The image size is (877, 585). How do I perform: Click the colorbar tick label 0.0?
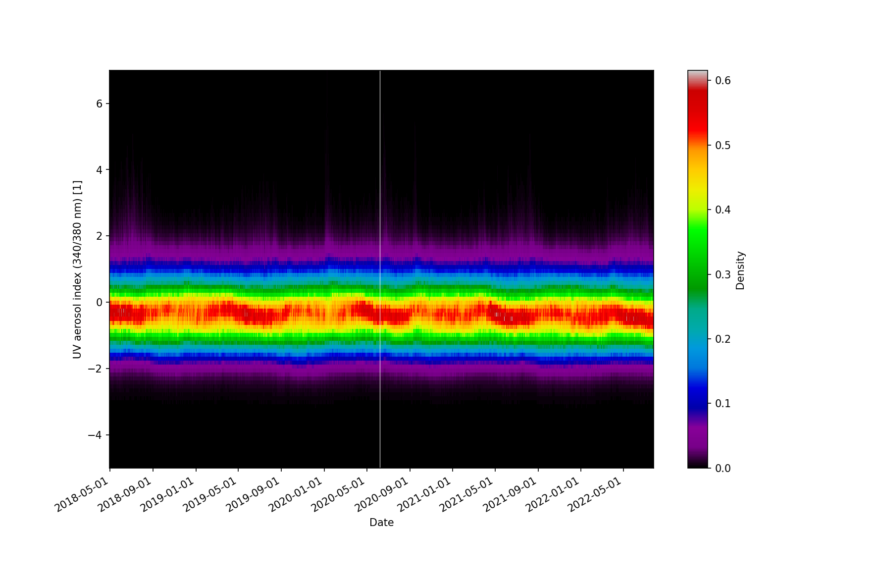coord(723,468)
